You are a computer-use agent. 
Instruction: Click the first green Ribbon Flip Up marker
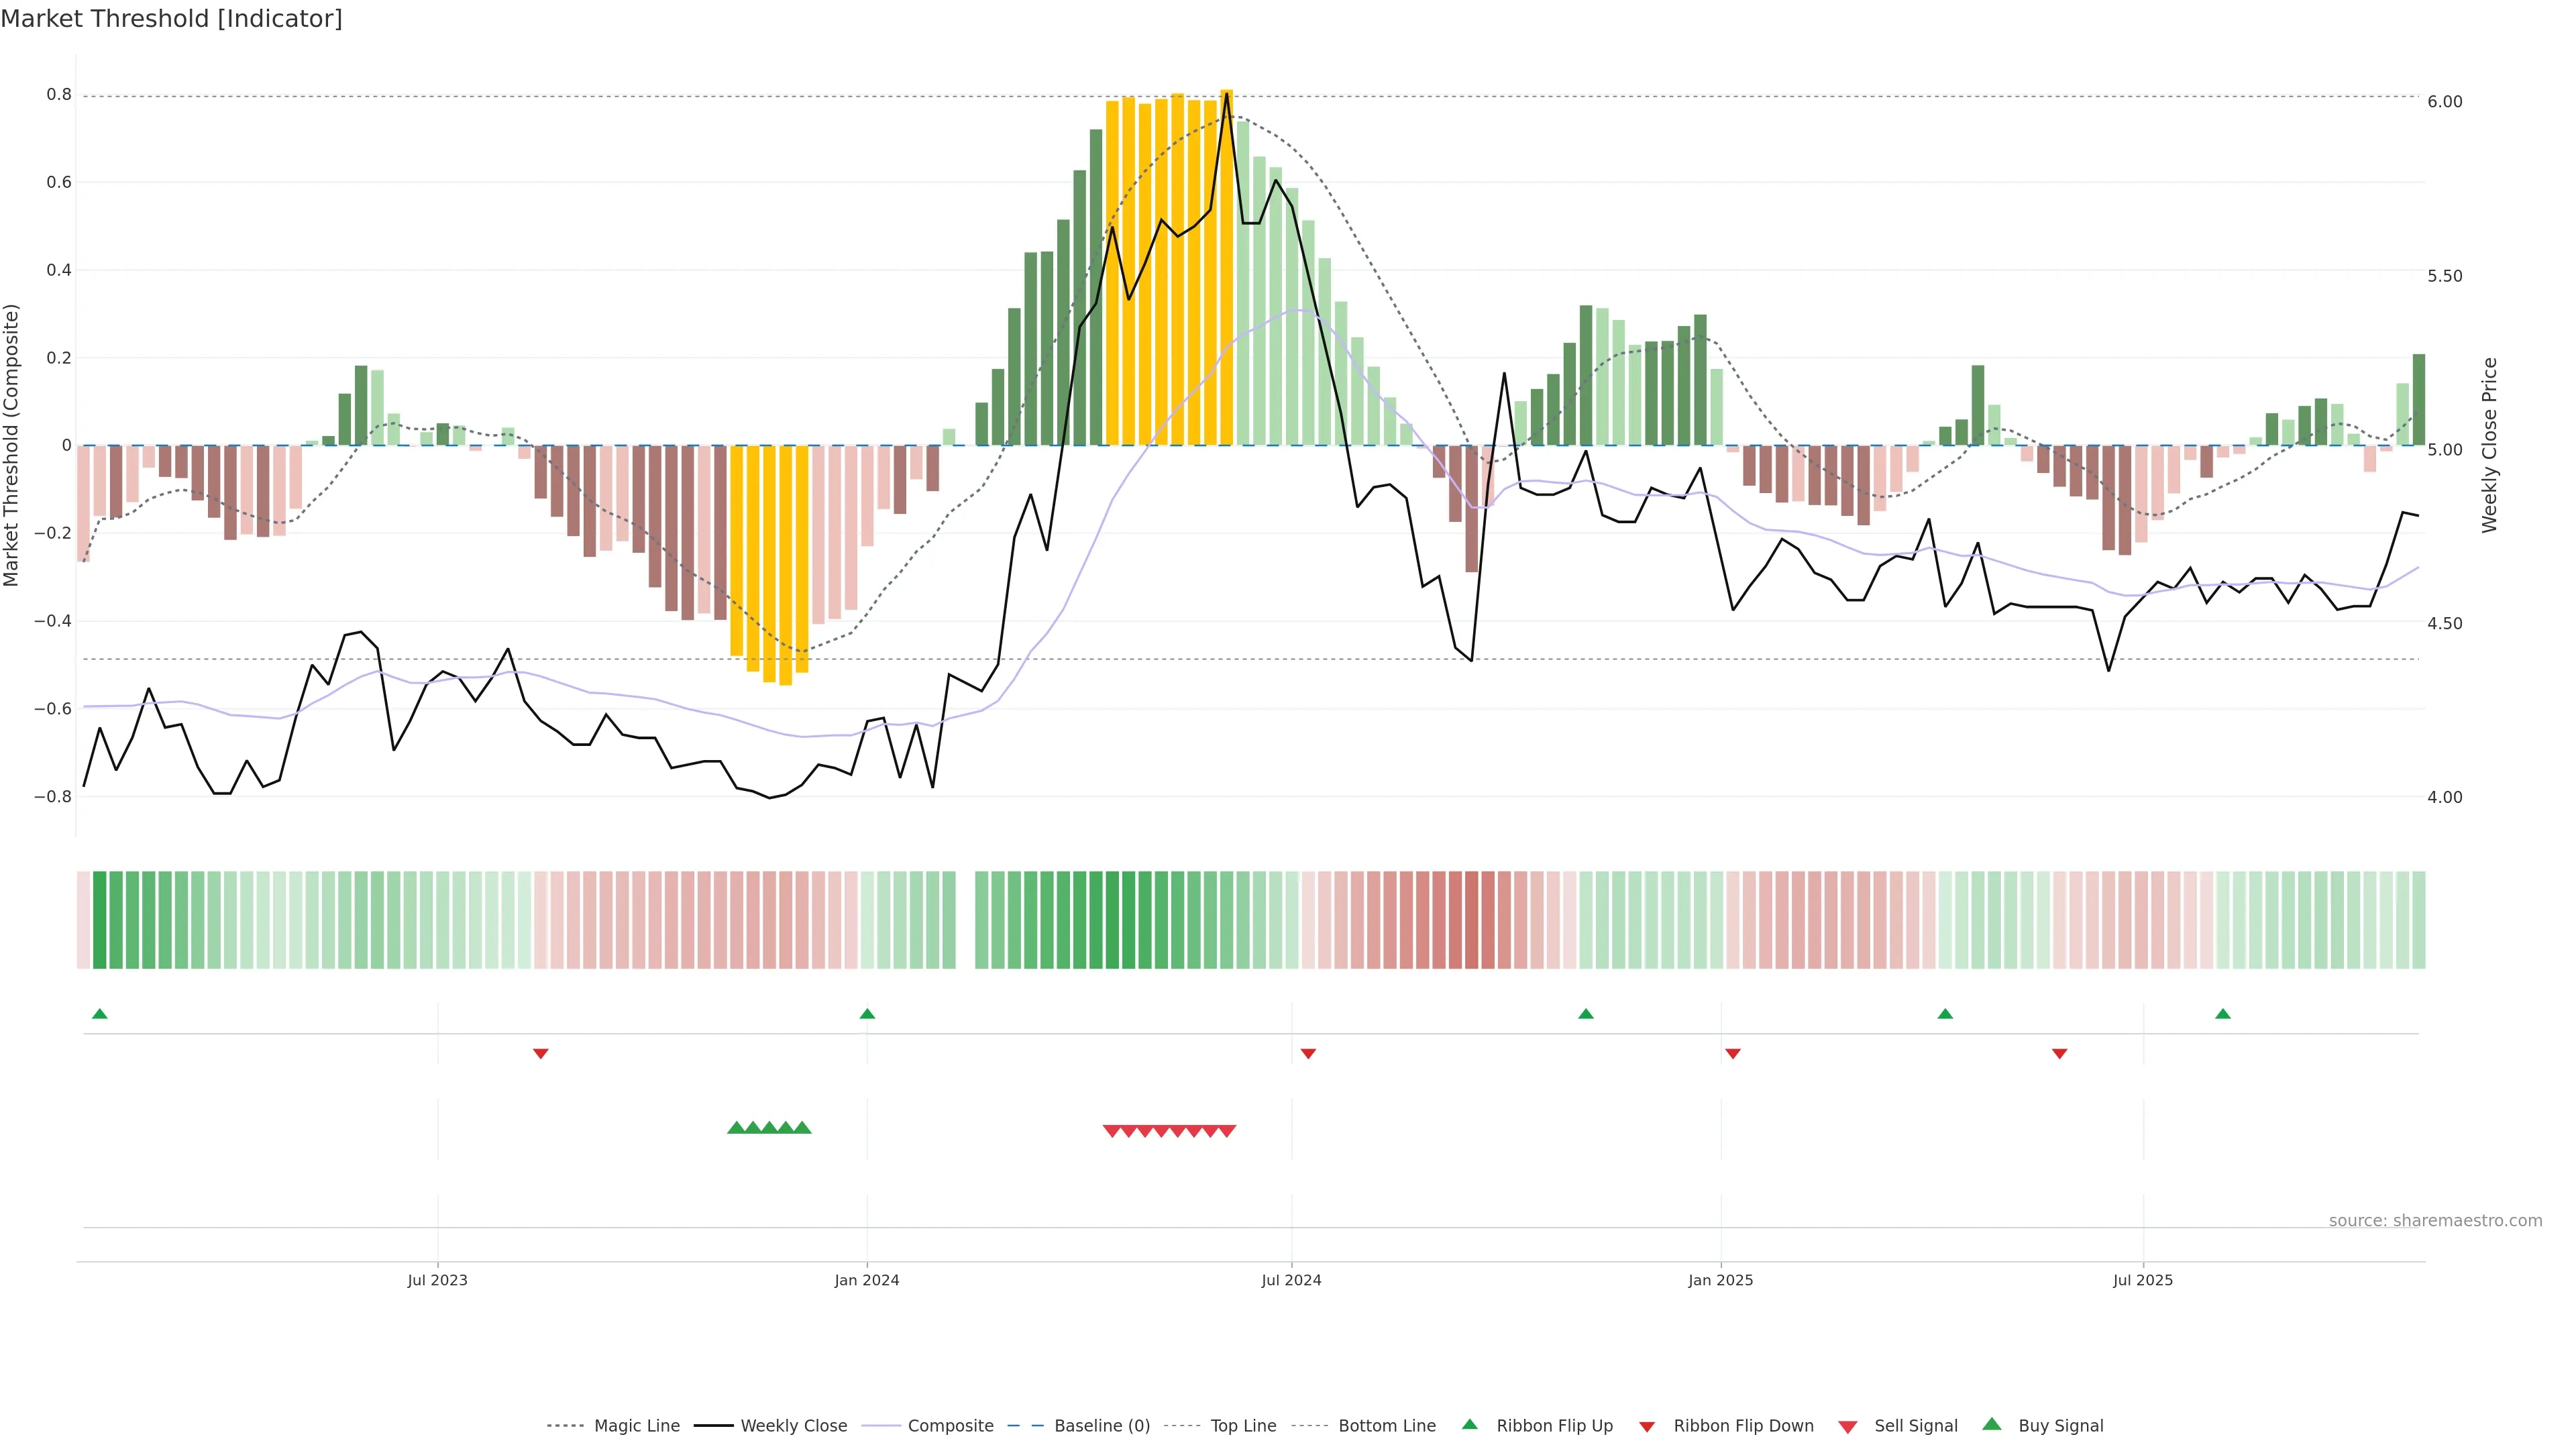(x=99, y=1014)
